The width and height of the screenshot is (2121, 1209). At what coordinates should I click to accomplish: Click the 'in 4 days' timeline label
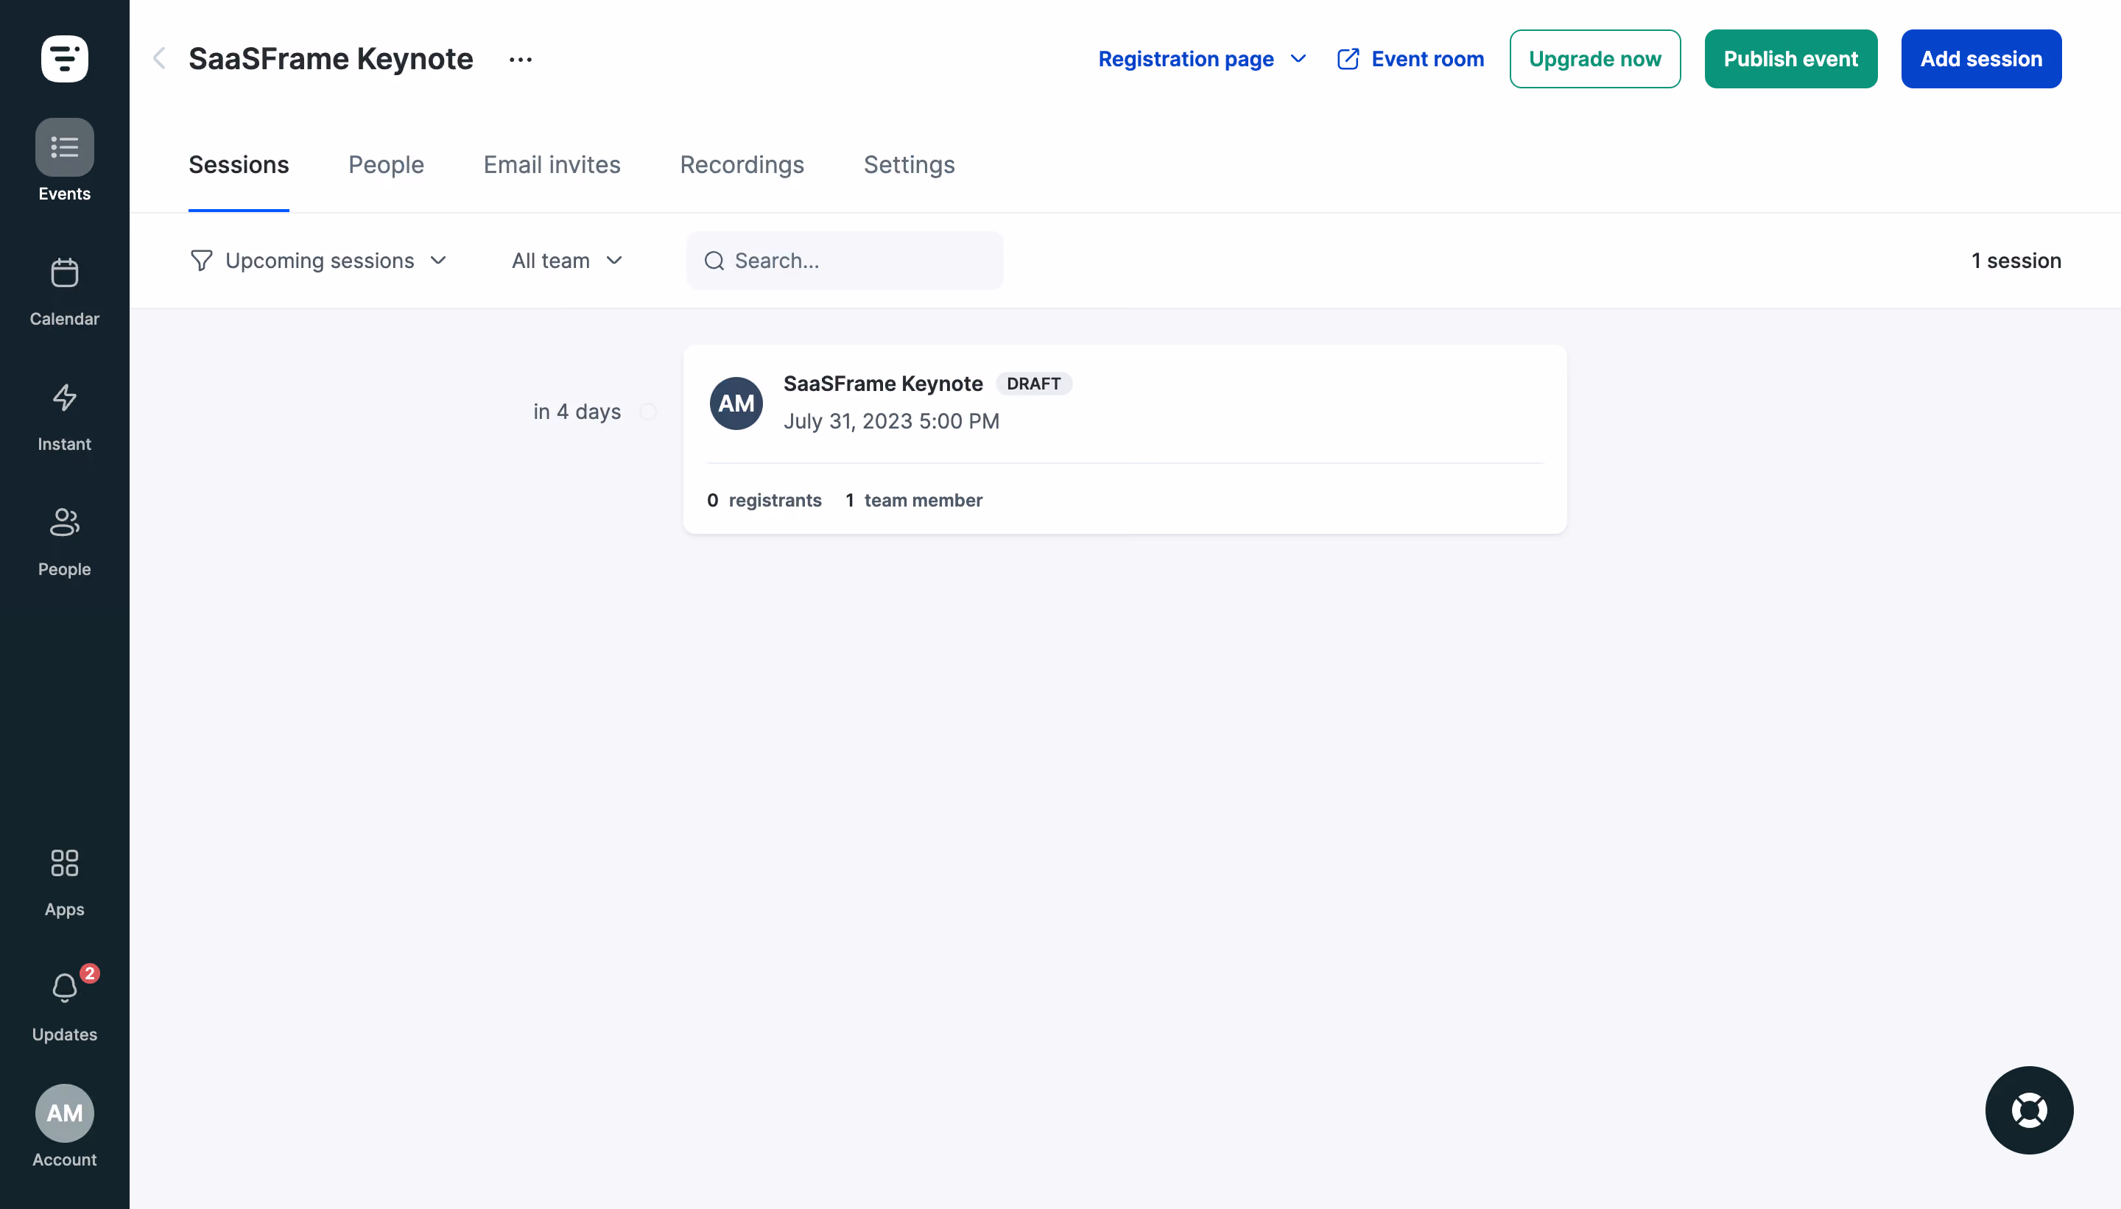pos(577,412)
